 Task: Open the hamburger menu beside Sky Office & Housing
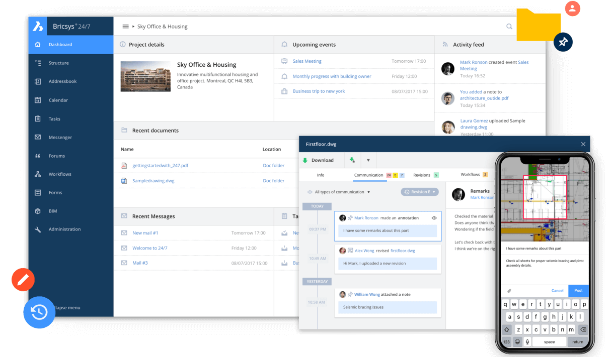pos(125,27)
